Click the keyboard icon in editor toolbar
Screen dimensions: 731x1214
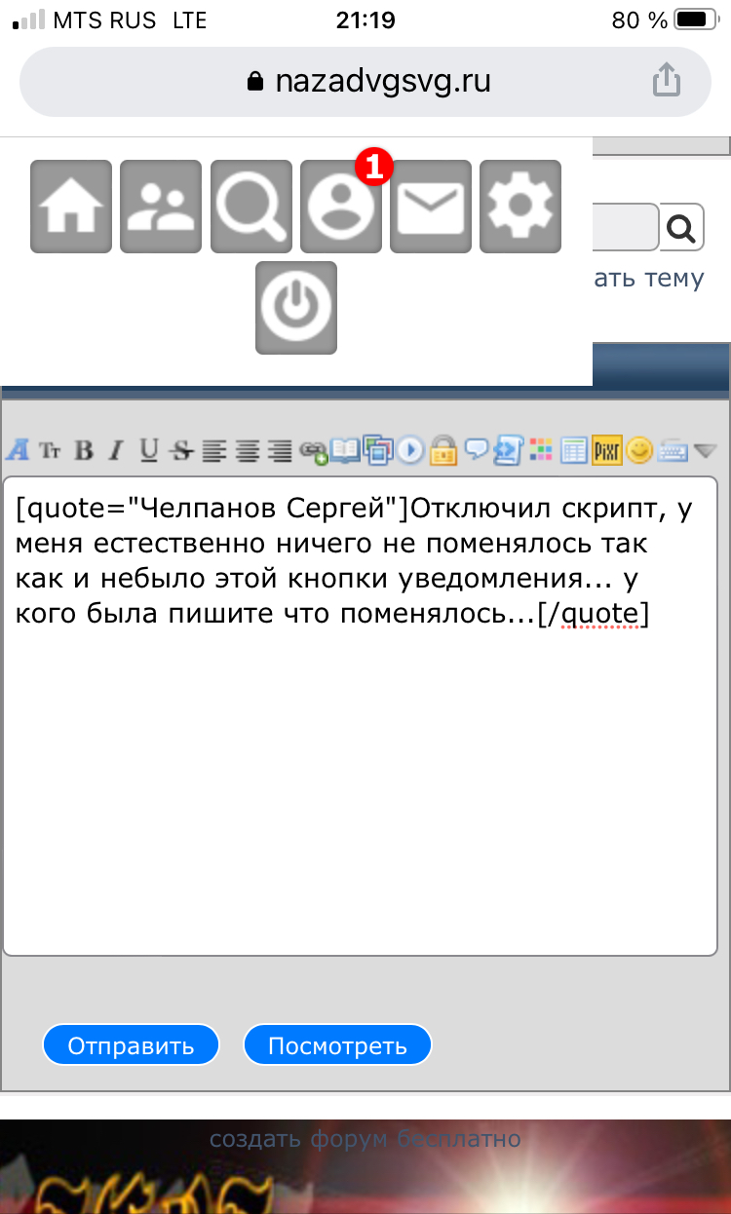pyautogui.click(x=673, y=450)
